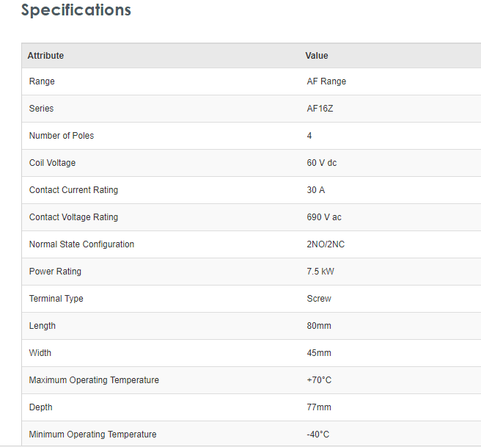Select the 7.5 kW value

(320, 272)
